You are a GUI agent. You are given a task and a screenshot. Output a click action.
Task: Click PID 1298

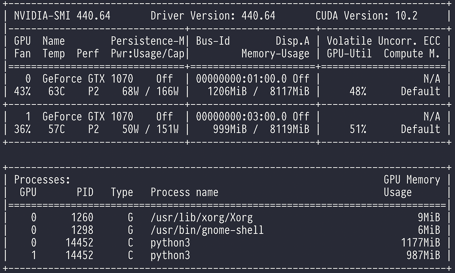coord(82,230)
